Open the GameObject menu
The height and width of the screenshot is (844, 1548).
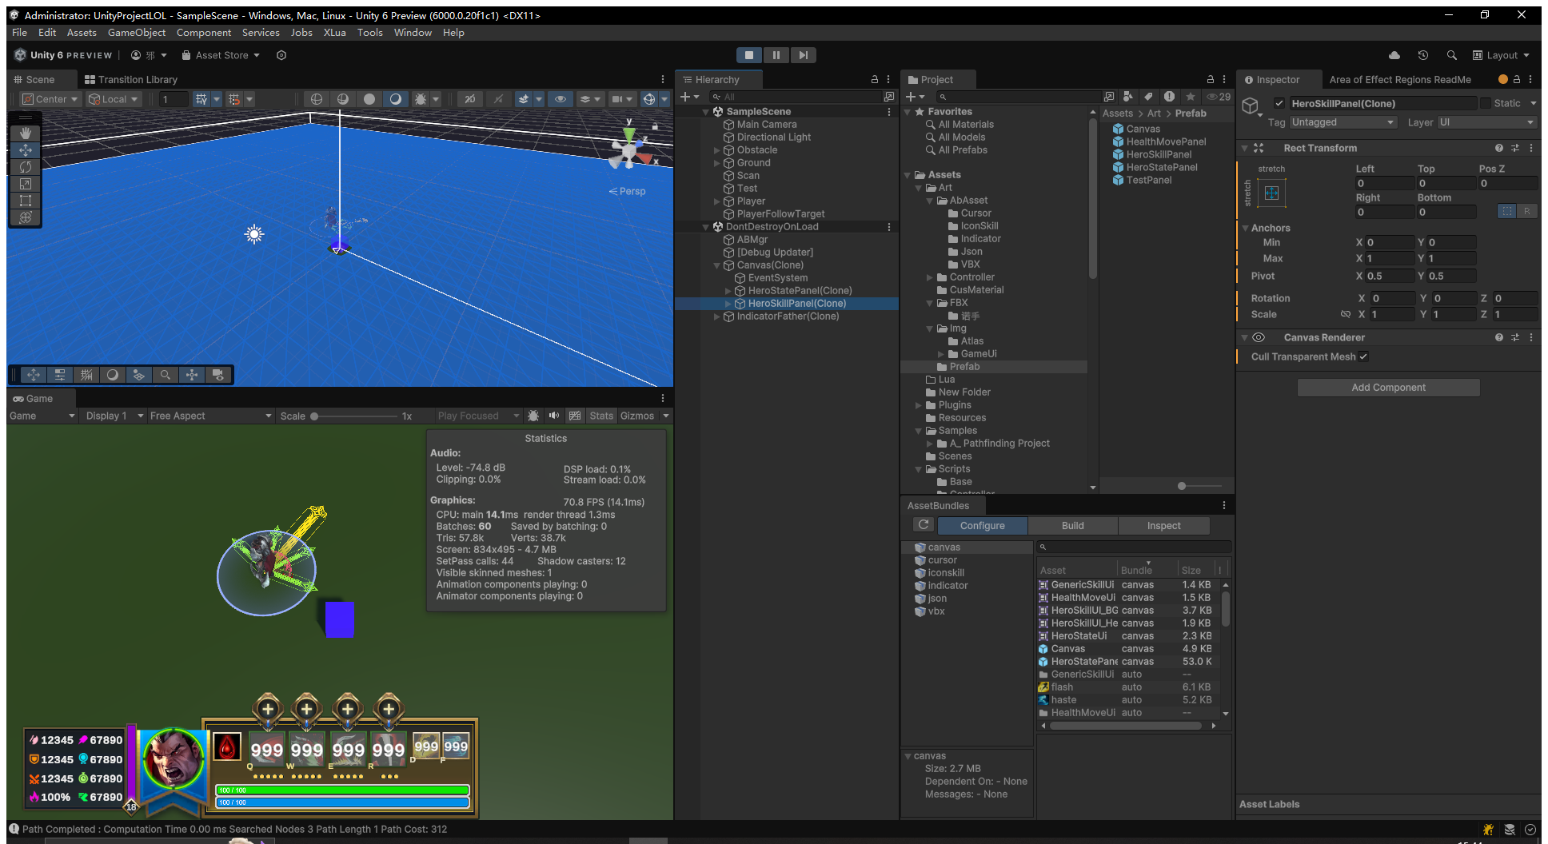(137, 33)
